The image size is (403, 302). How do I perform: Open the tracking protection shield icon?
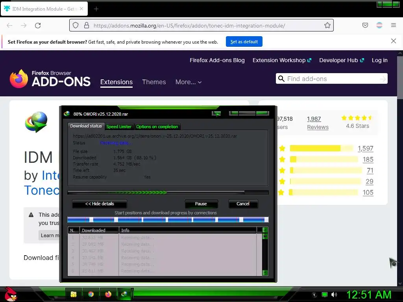click(x=75, y=25)
